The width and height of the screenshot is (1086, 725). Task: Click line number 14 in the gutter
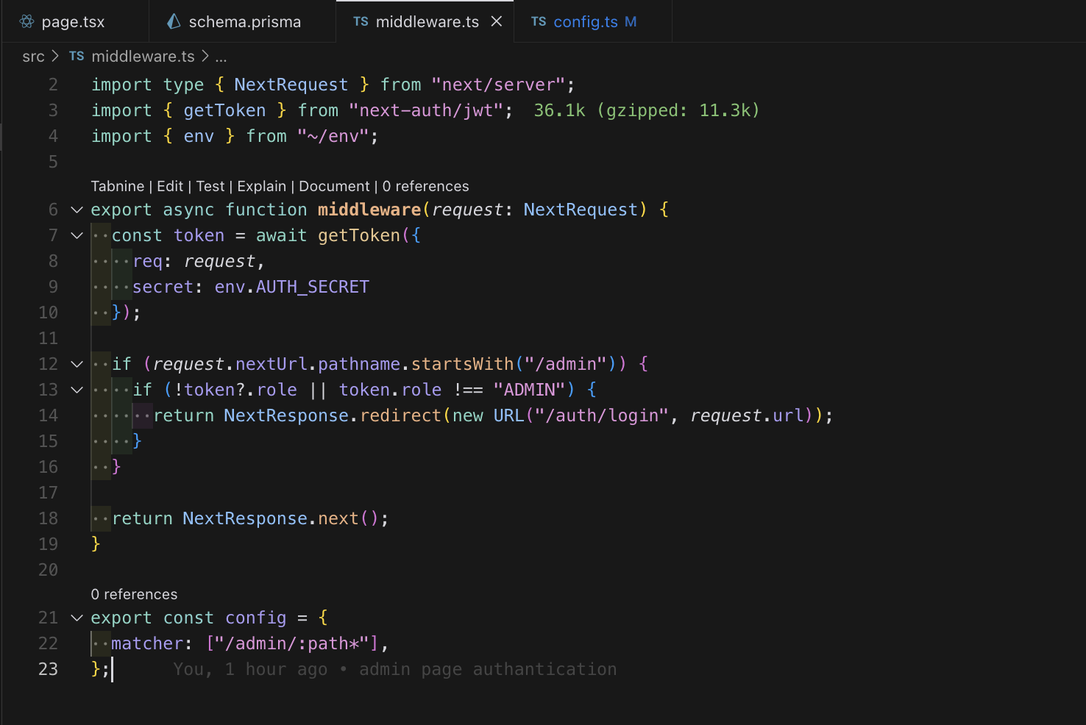[x=48, y=415]
